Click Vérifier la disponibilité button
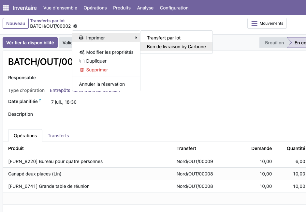 [30, 43]
